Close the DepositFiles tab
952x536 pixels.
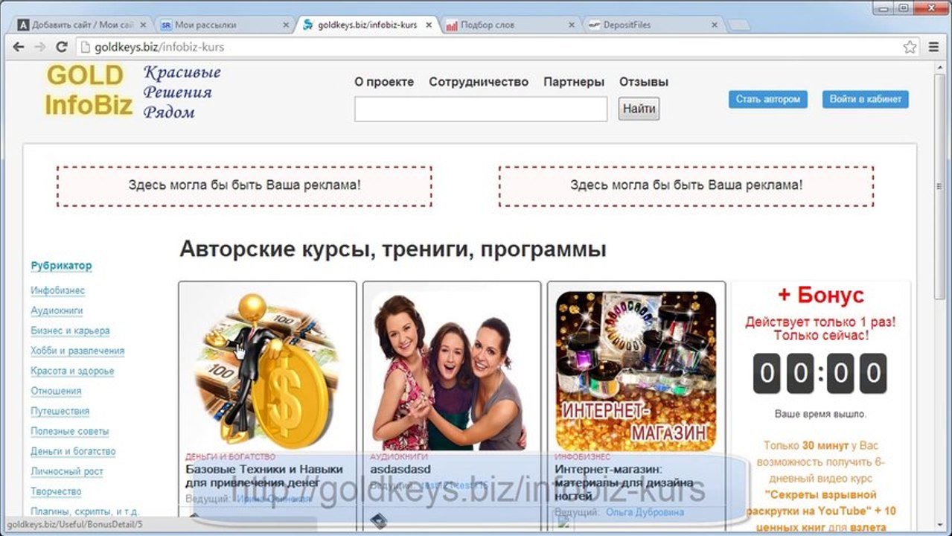714,25
